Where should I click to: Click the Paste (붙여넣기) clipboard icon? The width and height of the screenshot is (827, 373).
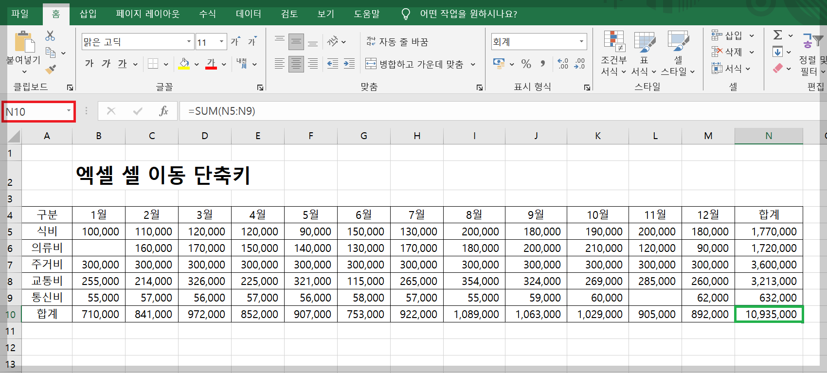(24, 42)
